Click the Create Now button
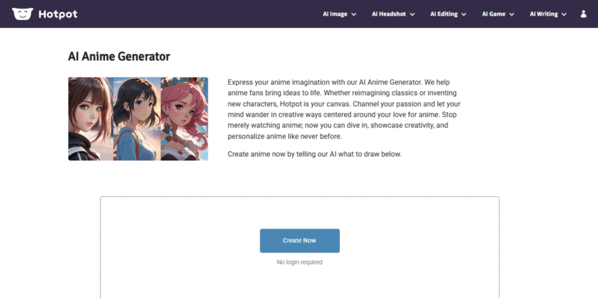Image resolution: width=598 pixels, height=298 pixels. click(x=300, y=241)
